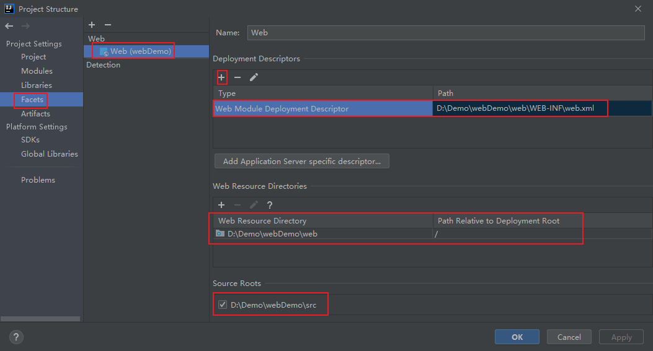Click the OK button
Screen dimensions: 653x351
tap(517, 337)
